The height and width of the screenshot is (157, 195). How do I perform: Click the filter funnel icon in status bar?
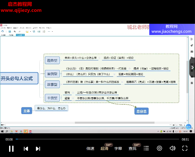[170, 125]
